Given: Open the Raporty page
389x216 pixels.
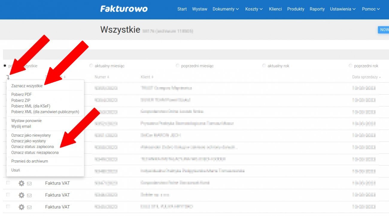Looking at the screenshot, I should tap(317, 9).
